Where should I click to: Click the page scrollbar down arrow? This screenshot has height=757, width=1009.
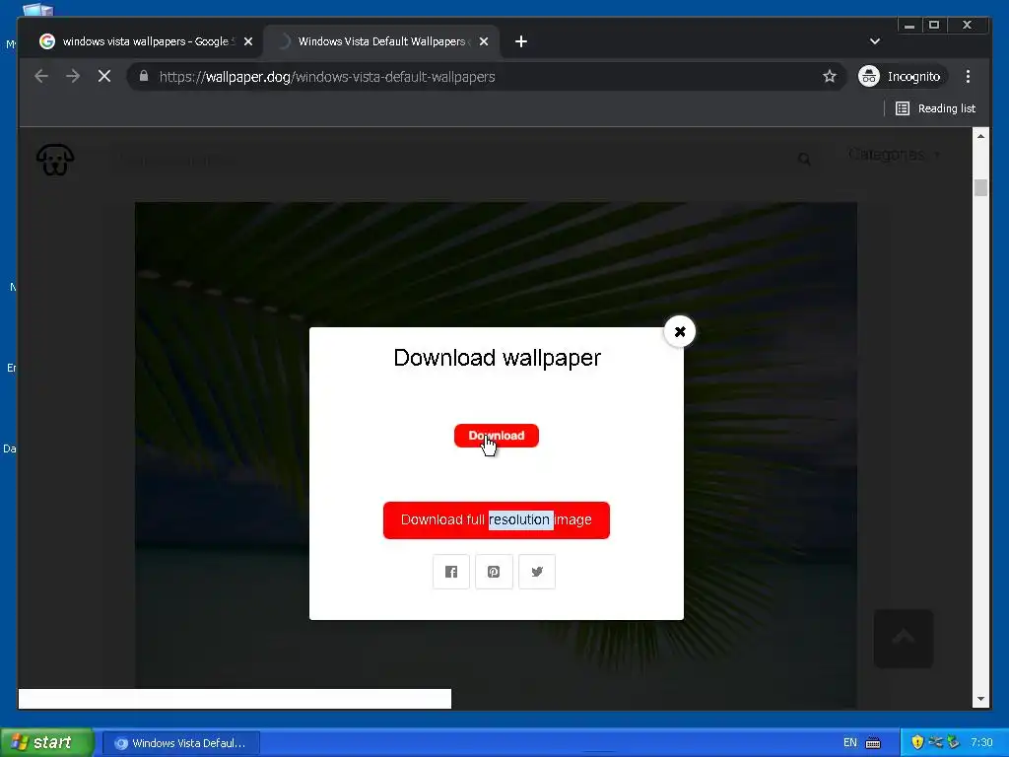(x=980, y=699)
